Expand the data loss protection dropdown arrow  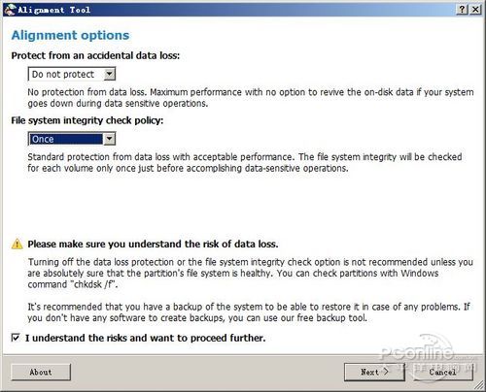109,74
